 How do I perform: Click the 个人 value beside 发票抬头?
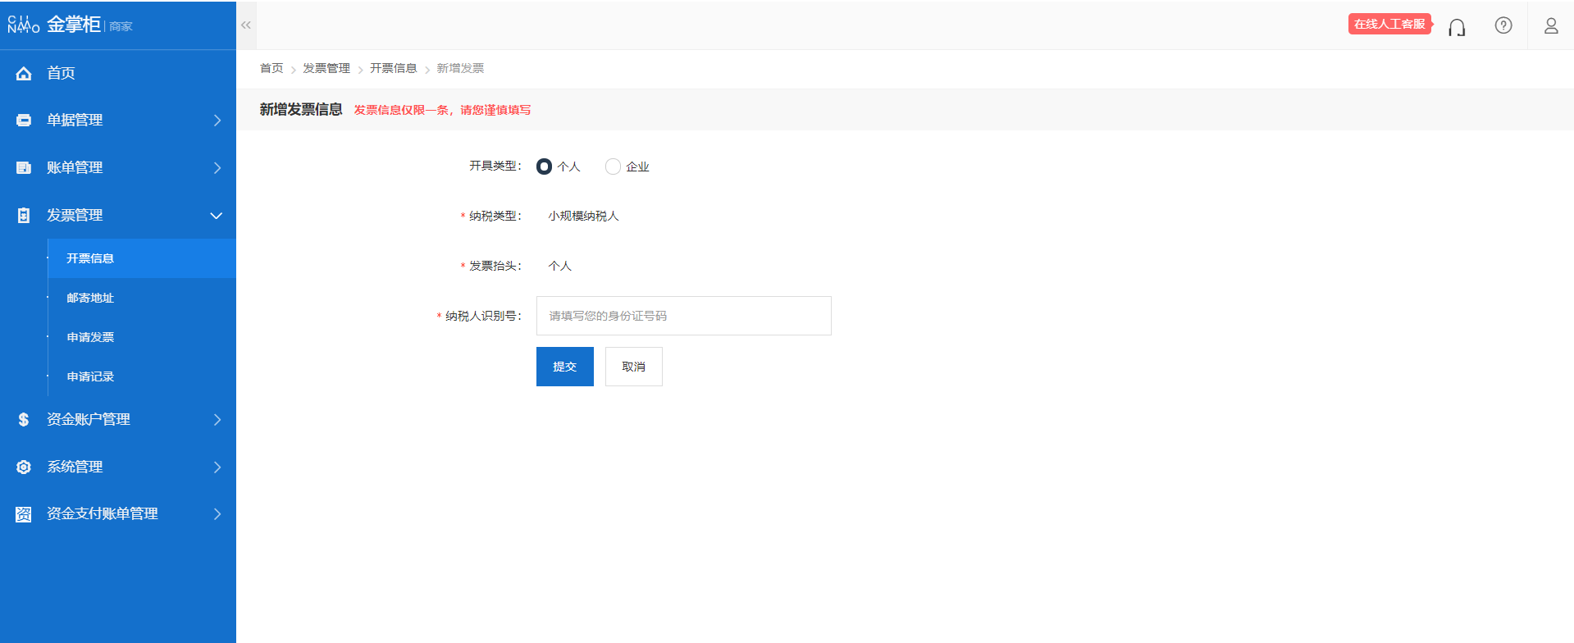pyautogui.click(x=560, y=266)
